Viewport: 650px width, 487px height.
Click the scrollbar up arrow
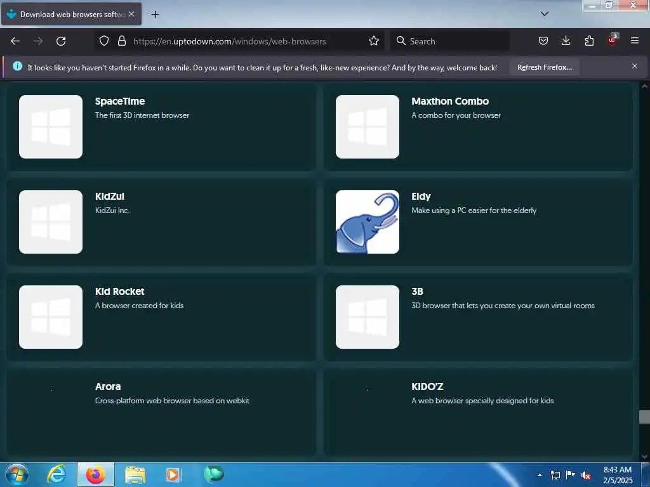pyautogui.click(x=644, y=86)
